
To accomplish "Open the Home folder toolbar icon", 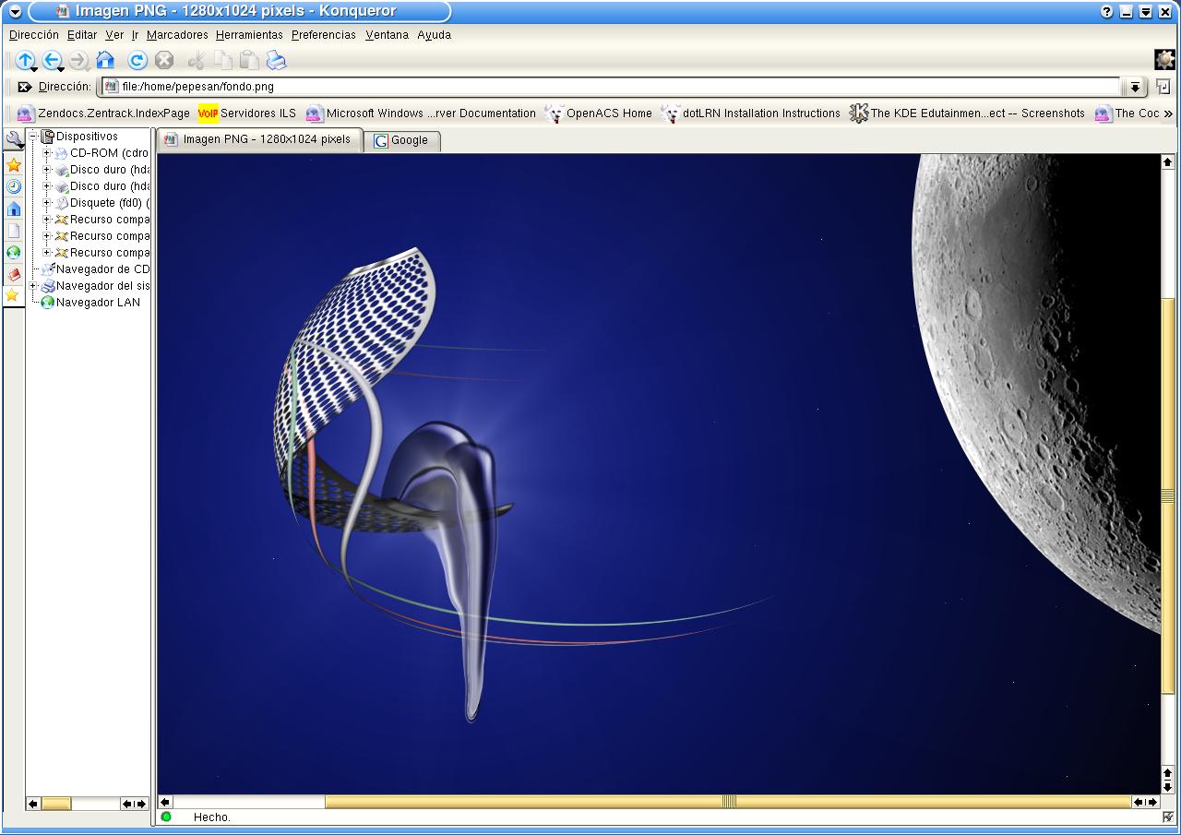I will coord(105,61).
